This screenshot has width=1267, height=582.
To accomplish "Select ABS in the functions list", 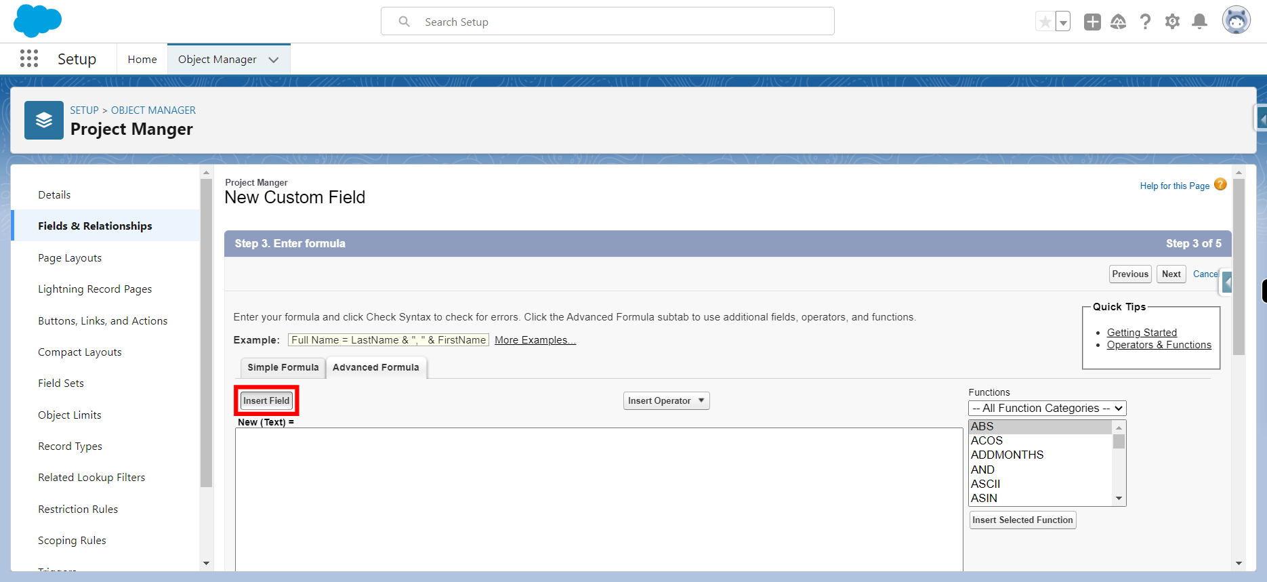I will [x=1040, y=426].
